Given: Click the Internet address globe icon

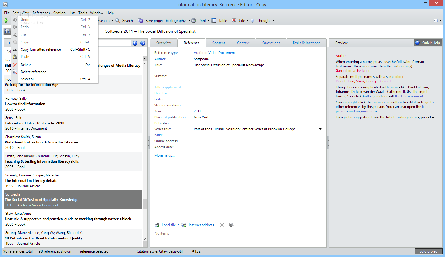Looking at the screenshot, I should [x=184, y=225].
